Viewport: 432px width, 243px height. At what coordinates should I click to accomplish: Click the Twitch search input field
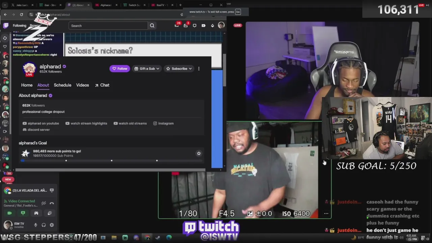108,26
